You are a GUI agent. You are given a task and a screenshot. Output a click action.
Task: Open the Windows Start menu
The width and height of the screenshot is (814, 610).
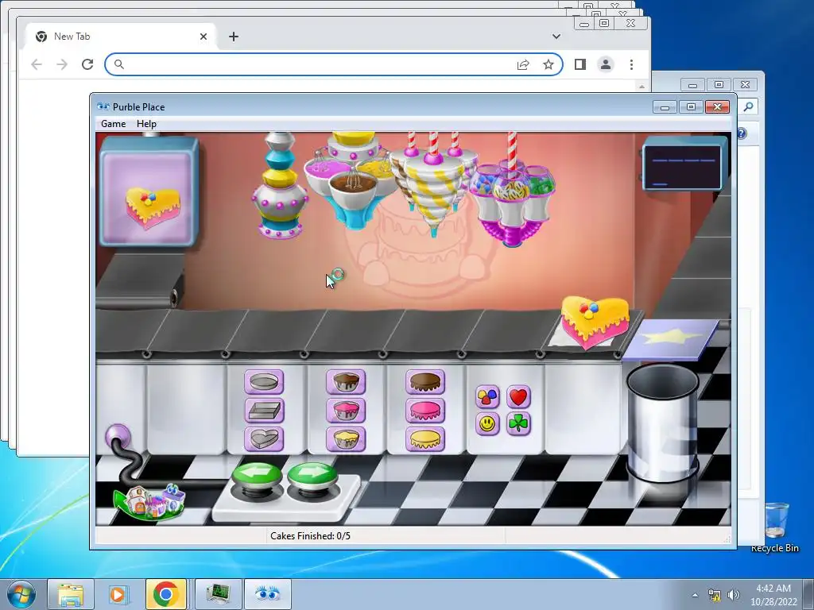tap(20, 594)
